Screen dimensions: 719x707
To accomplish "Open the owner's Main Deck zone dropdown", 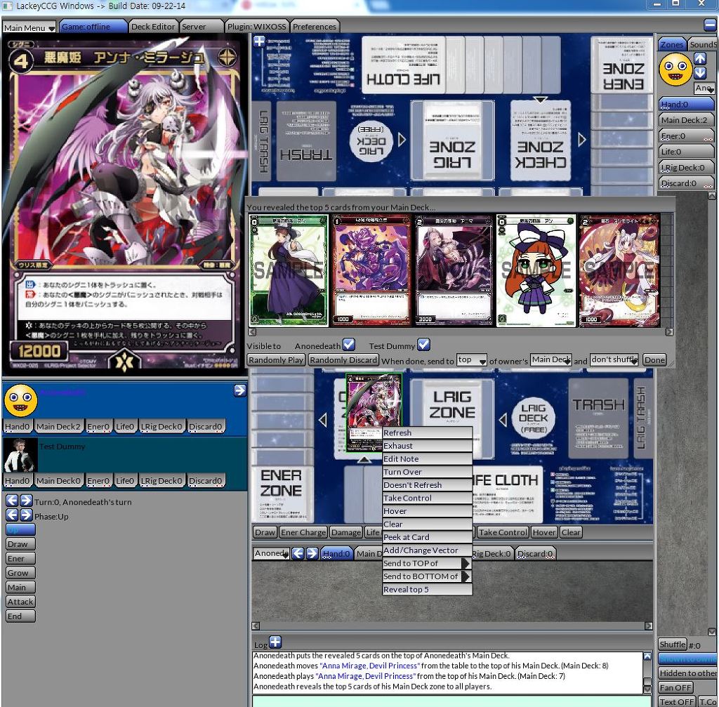I will (x=551, y=360).
